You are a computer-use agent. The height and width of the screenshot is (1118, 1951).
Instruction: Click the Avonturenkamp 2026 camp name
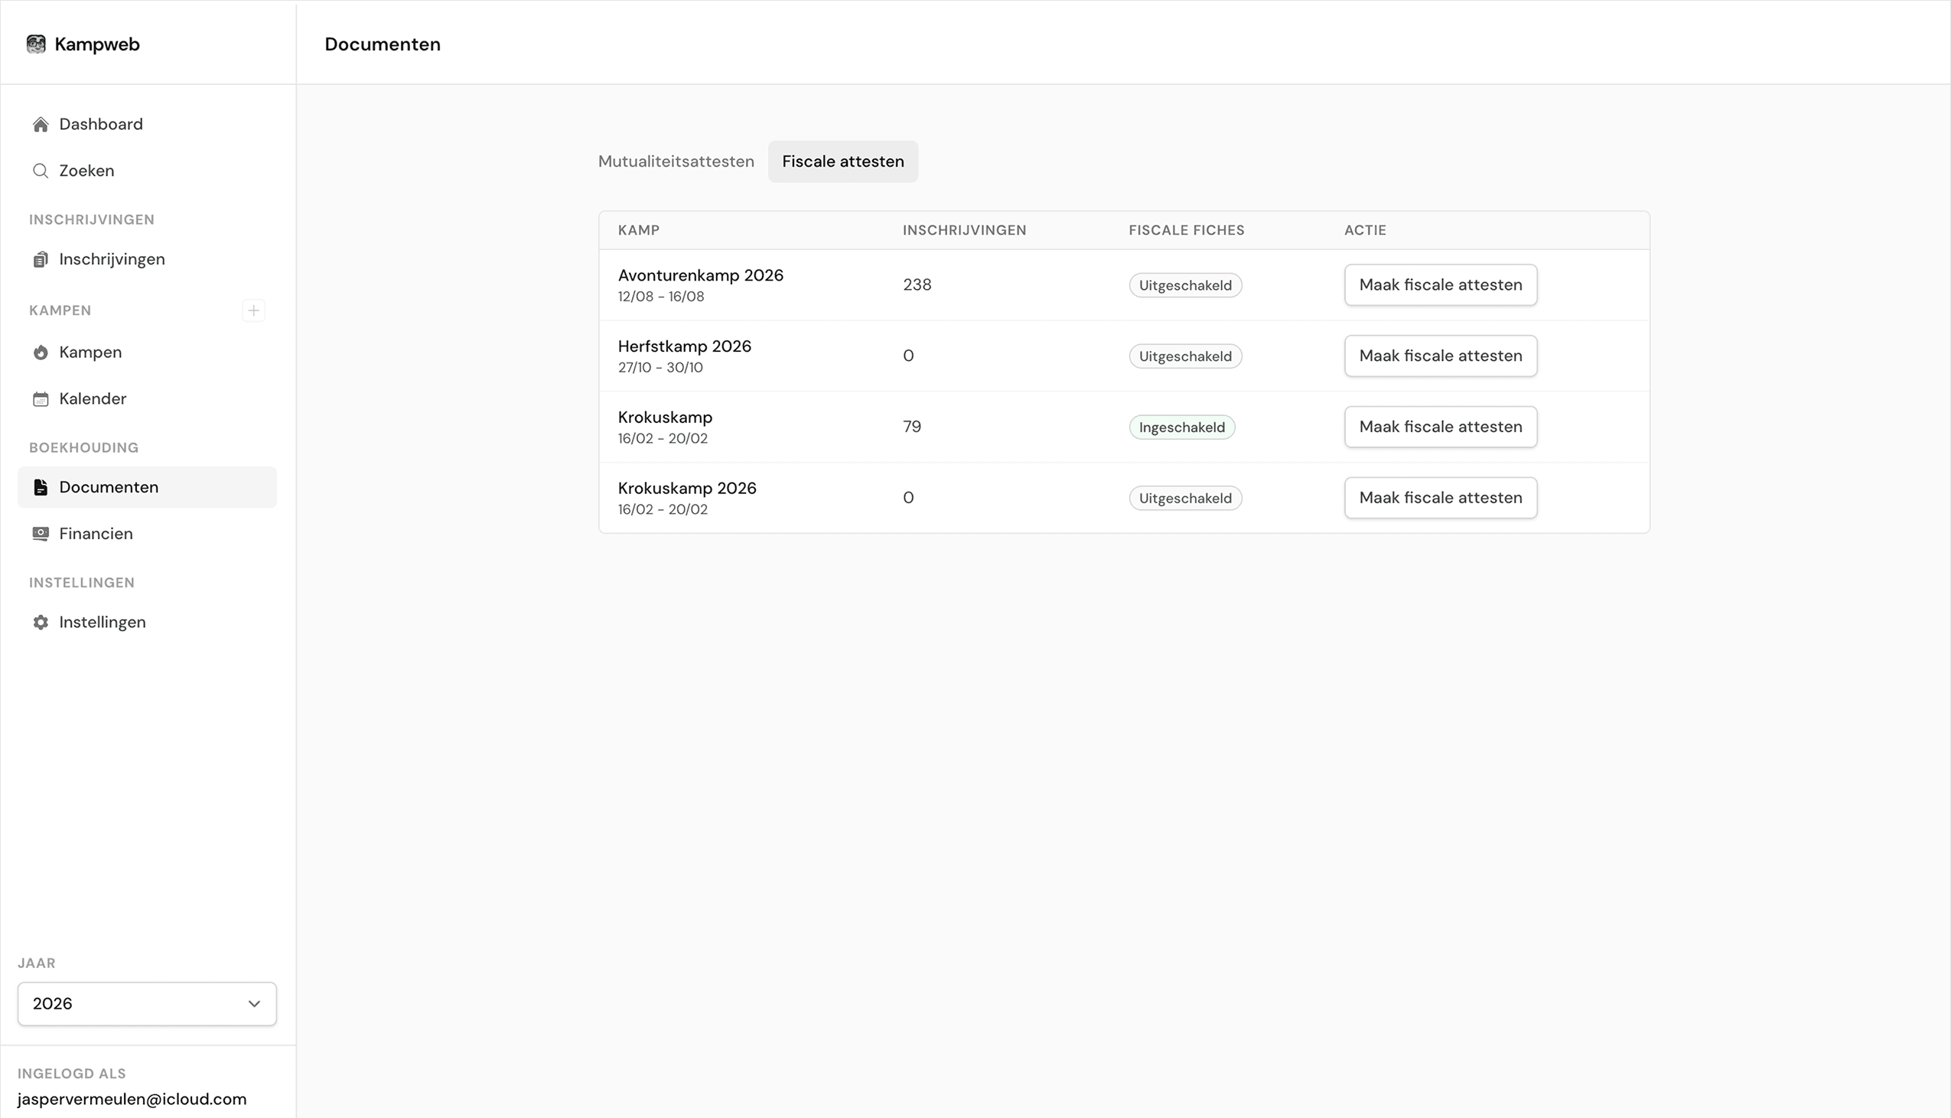pyautogui.click(x=701, y=275)
